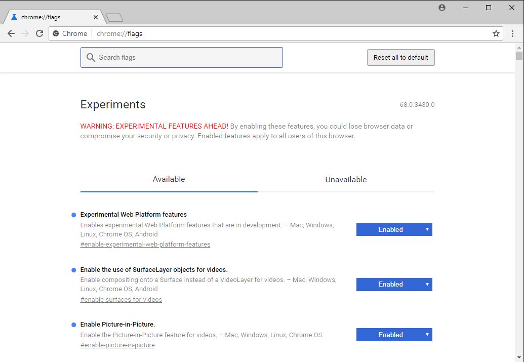Open #enable-experimental-web-platform-features link
Viewport: 524px width, 362px height.
pos(145,245)
